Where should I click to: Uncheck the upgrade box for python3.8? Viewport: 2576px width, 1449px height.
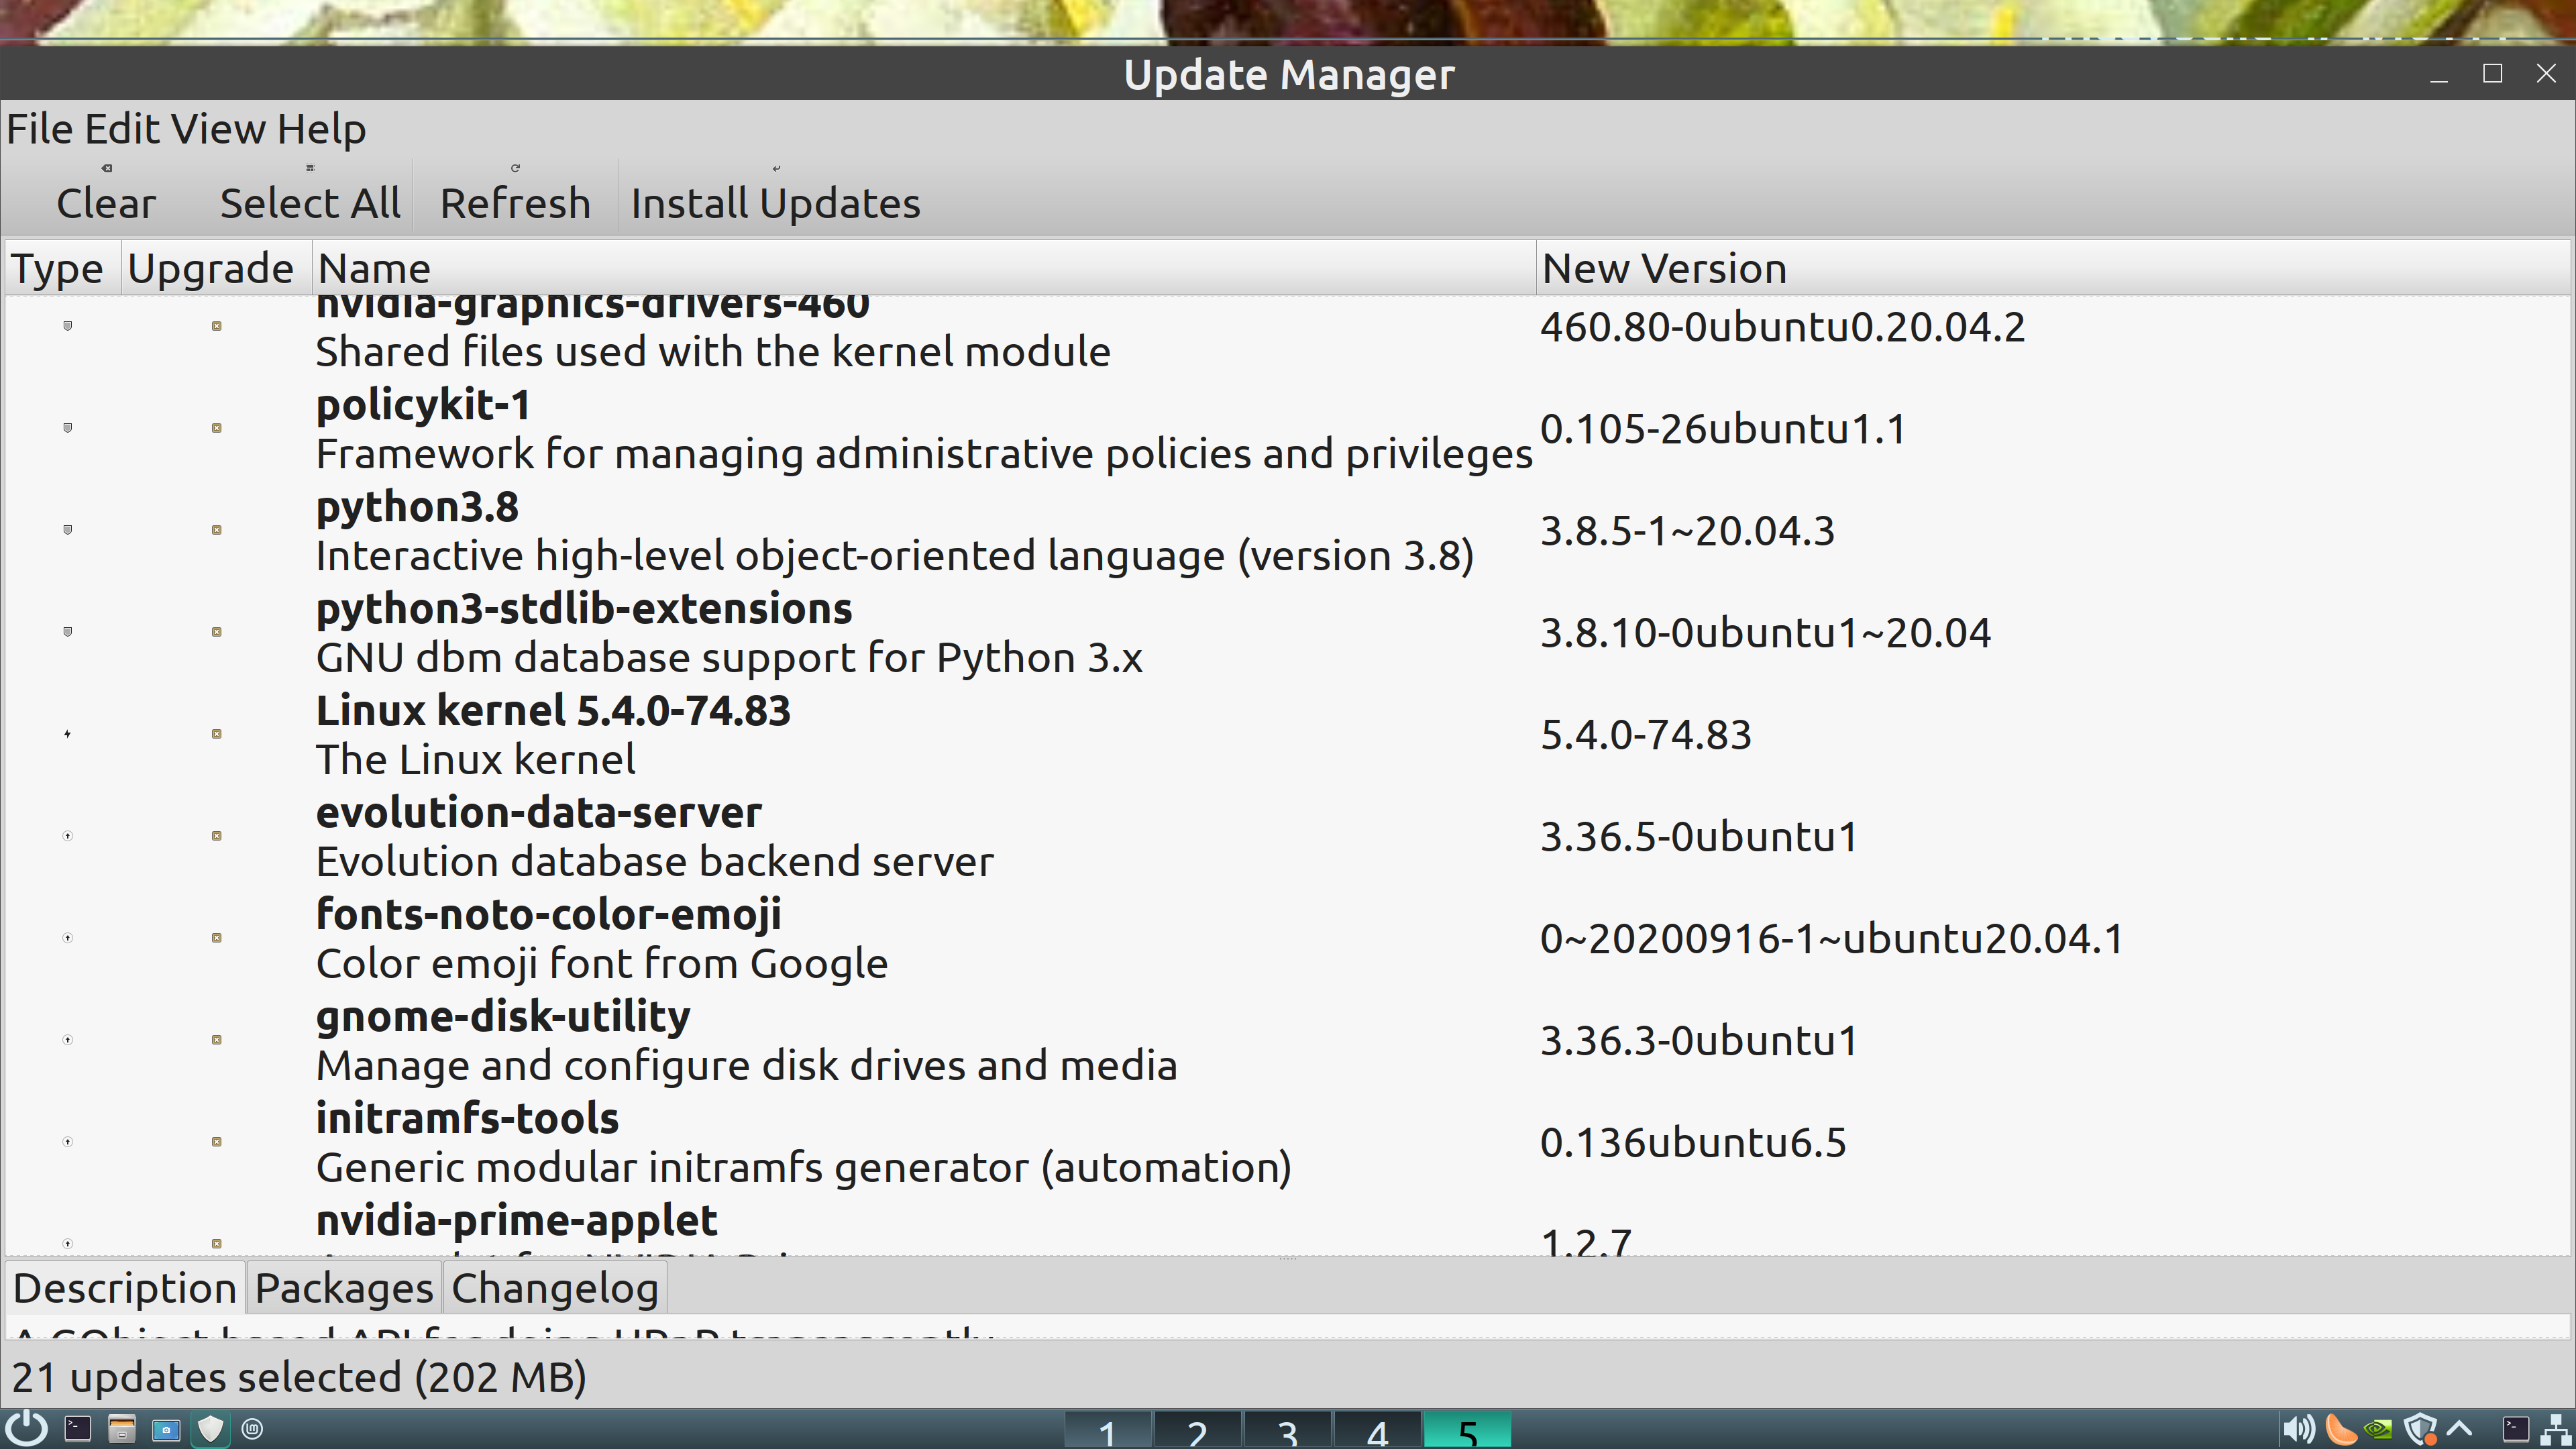coord(216,530)
